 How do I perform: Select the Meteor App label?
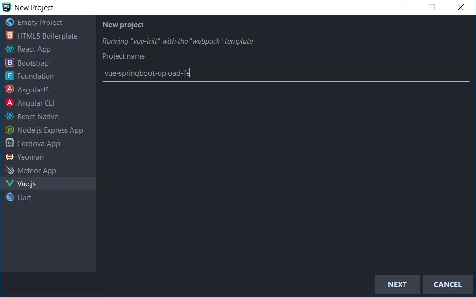click(37, 171)
